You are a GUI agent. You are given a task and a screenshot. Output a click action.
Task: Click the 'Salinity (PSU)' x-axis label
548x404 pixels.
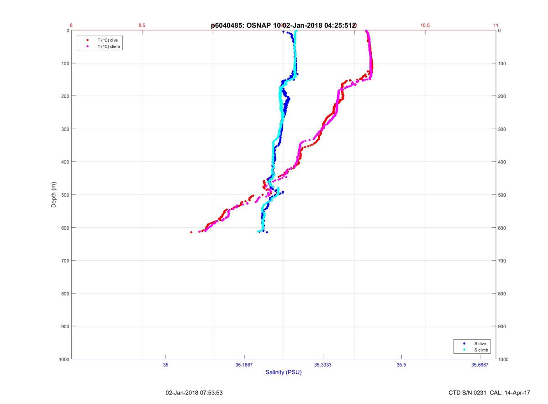(x=284, y=373)
